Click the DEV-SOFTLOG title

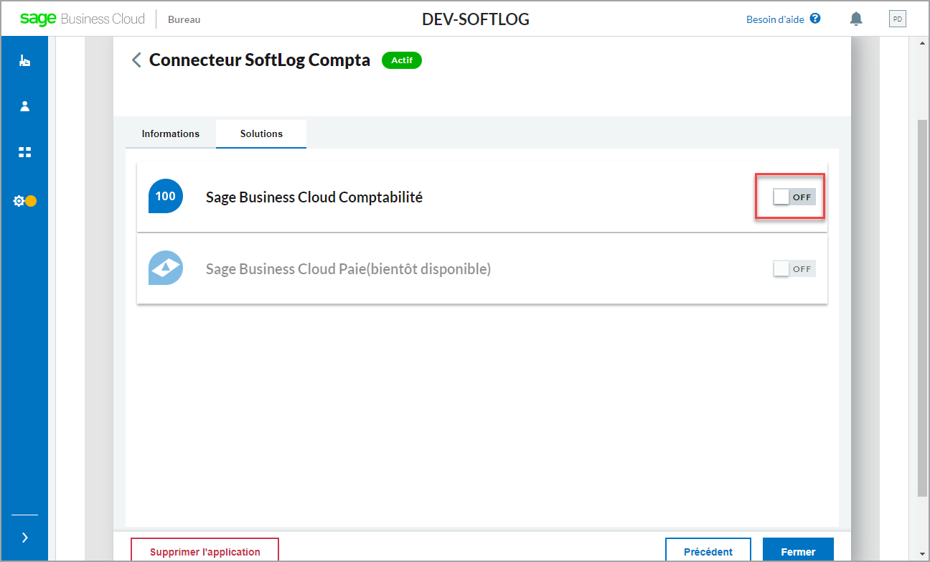[476, 19]
